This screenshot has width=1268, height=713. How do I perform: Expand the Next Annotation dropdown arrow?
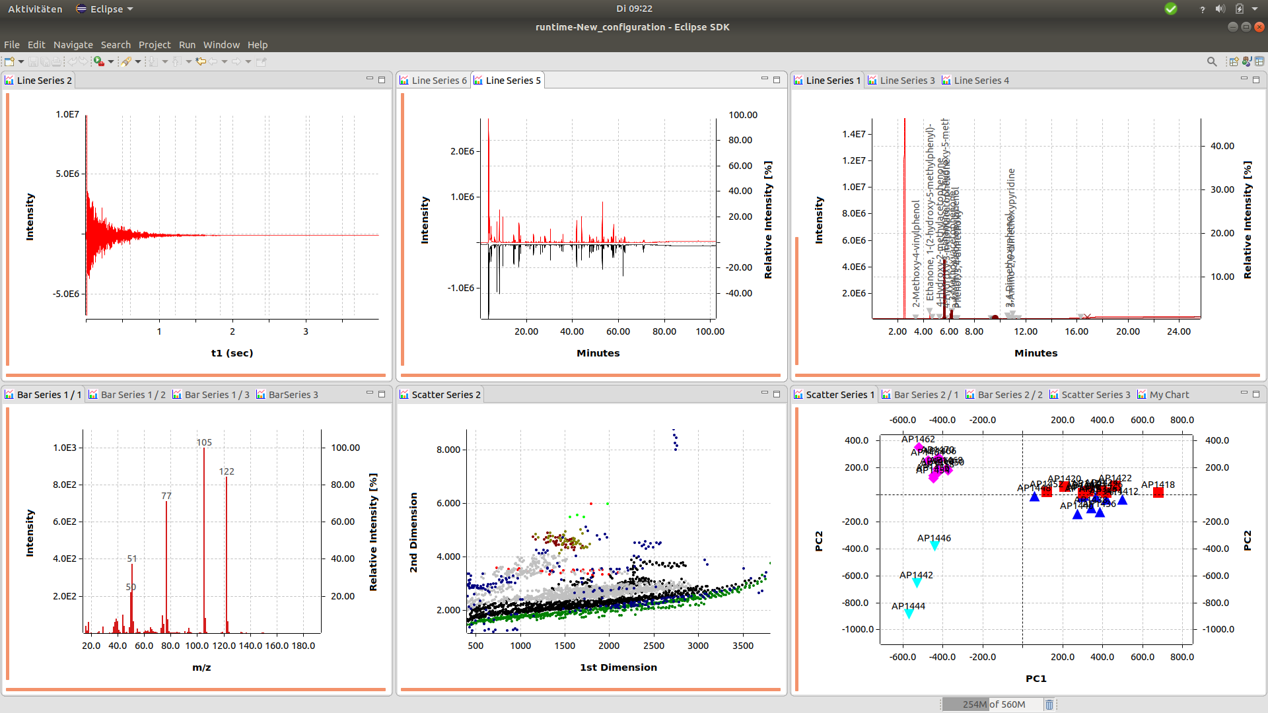pyautogui.click(x=165, y=61)
